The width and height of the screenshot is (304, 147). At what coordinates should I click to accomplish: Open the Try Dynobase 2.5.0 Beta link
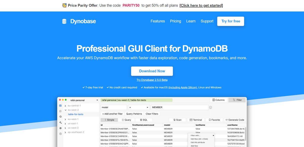point(152,80)
